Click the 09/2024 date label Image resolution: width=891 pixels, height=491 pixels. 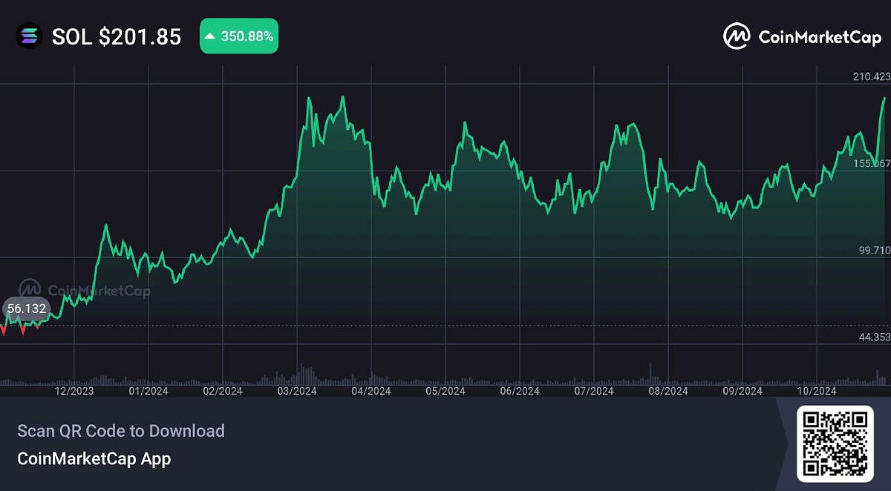point(742,391)
